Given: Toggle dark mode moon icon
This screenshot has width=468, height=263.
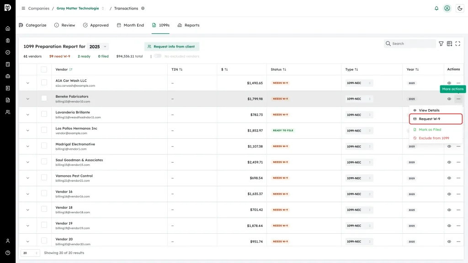Looking at the screenshot, I should point(460,8).
